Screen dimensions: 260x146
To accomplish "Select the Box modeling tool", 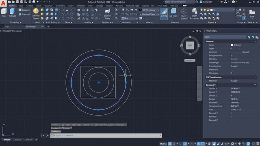I will point(4,13).
